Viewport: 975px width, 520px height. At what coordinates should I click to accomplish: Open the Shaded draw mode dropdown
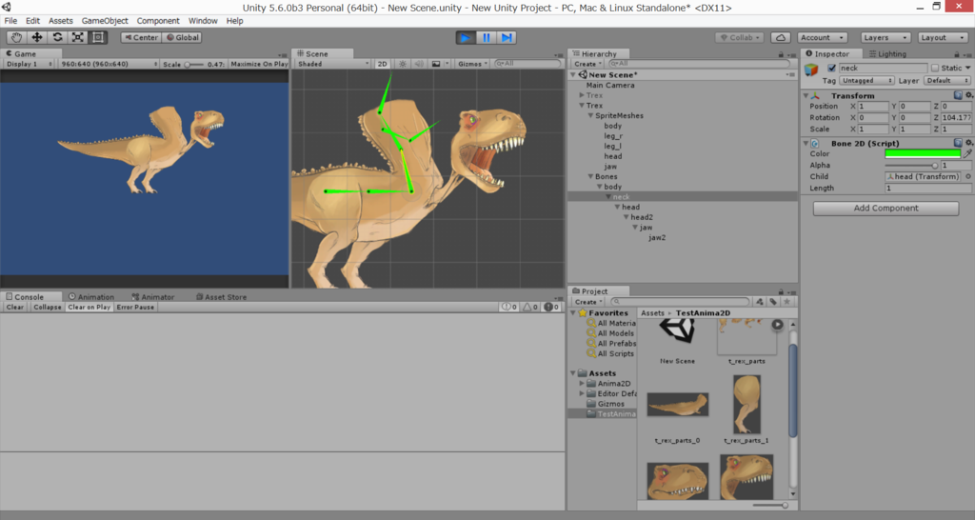click(332, 64)
